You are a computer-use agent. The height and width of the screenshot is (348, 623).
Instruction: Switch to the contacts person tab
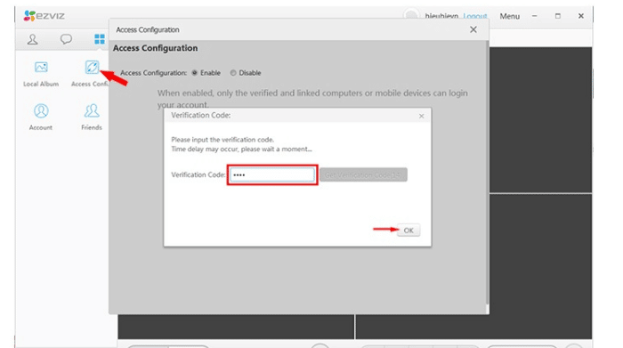point(33,39)
